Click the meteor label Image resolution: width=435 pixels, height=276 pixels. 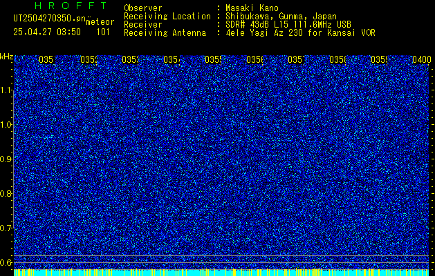click(100, 22)
